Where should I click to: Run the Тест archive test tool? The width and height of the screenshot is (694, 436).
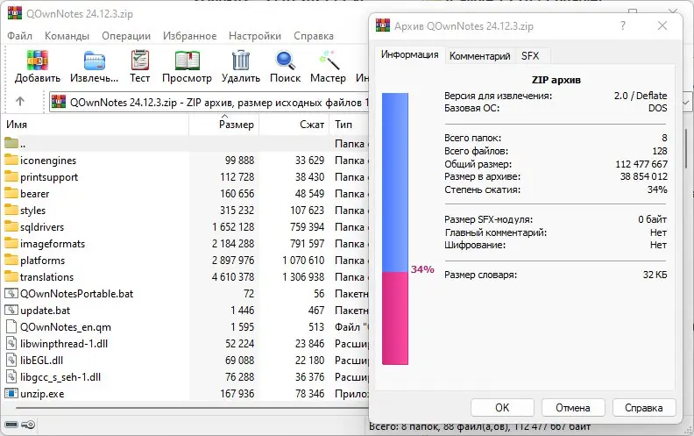click(x=140, y=61)
